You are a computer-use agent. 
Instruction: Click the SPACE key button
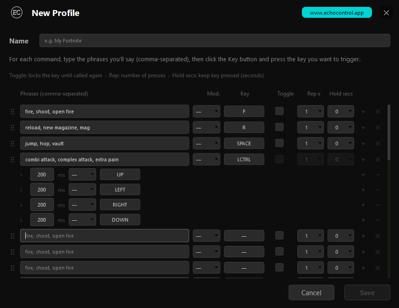pos(244,143)
